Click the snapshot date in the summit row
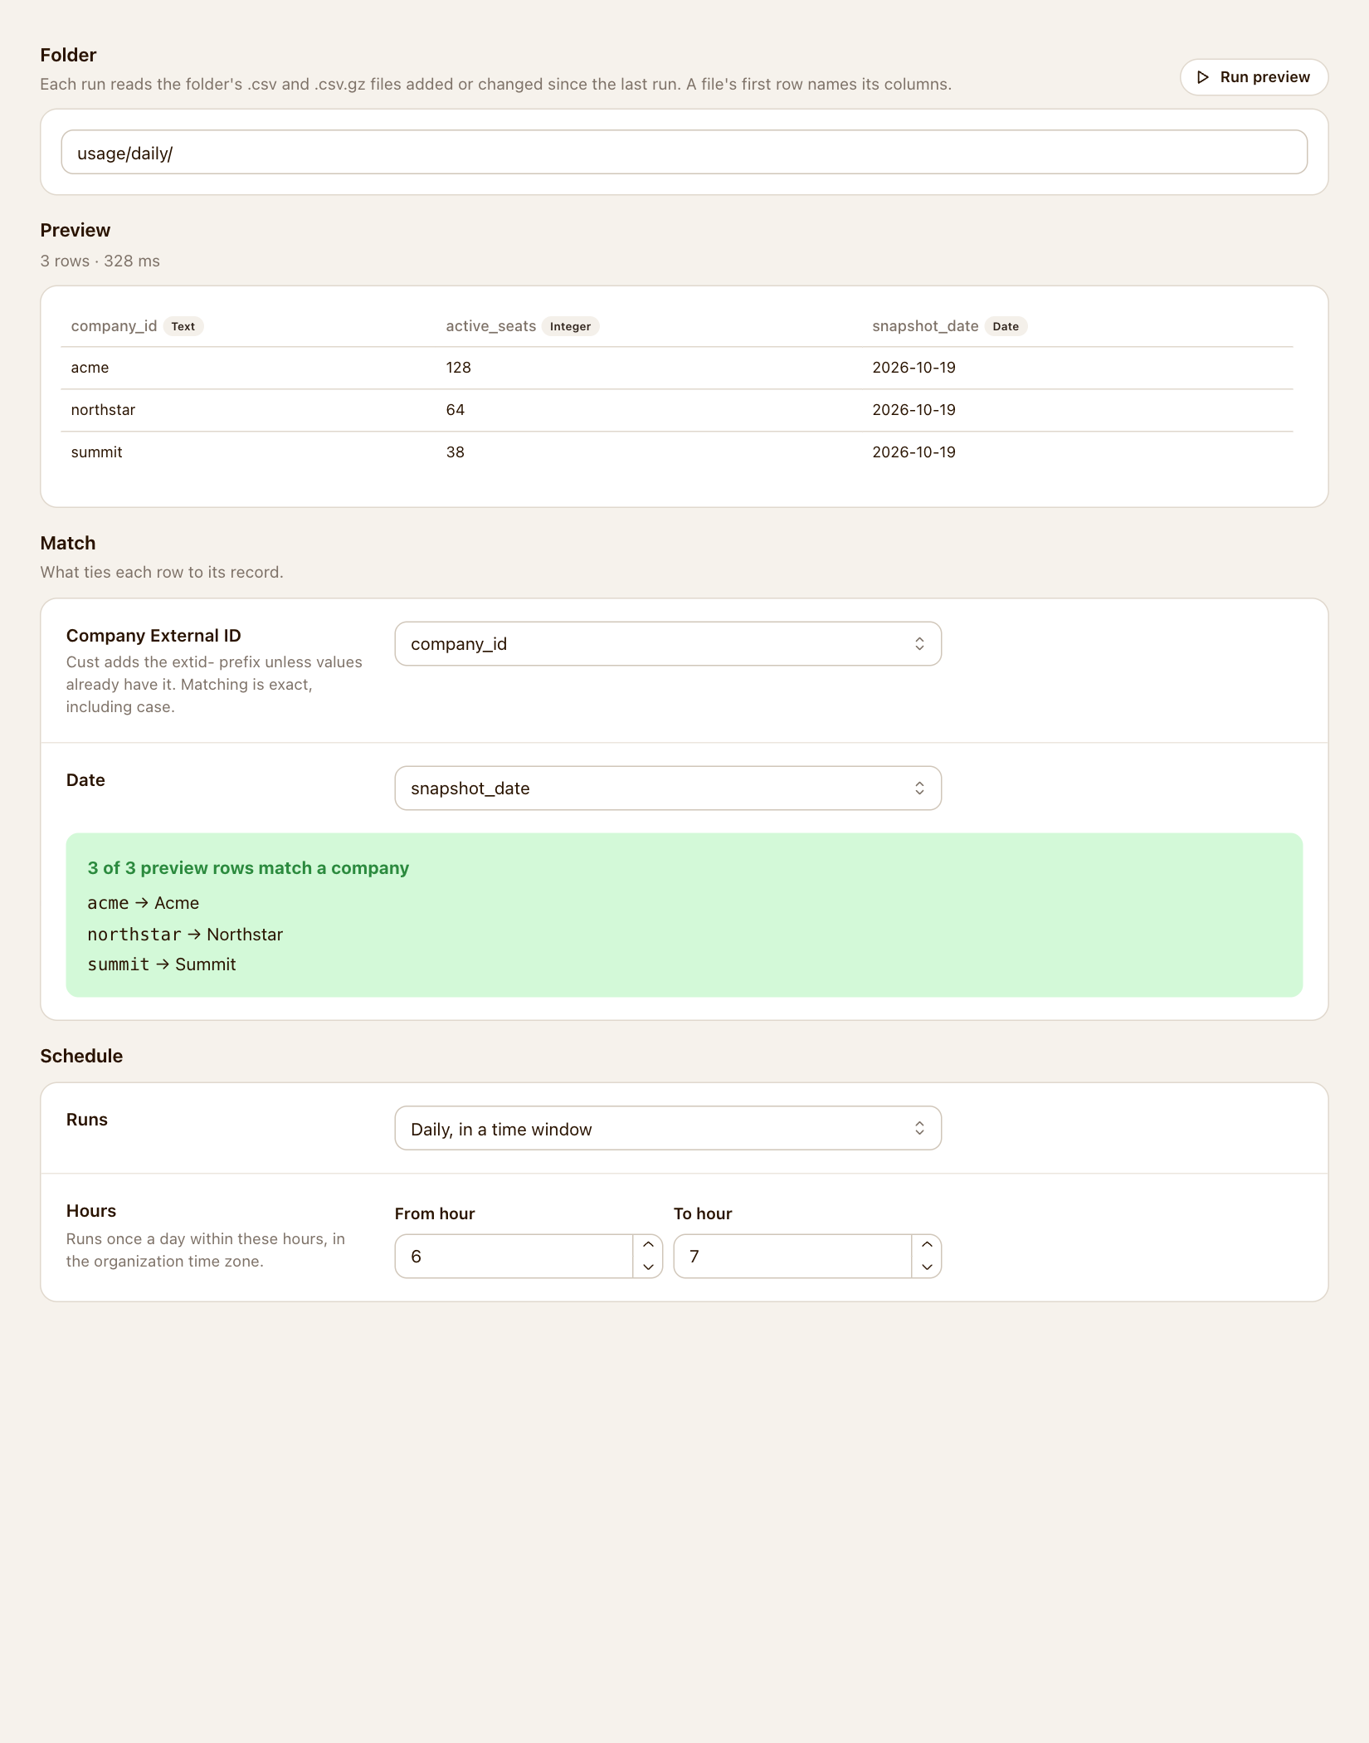The width and height of the screenshot is (1369, 1743). (913, 452)
